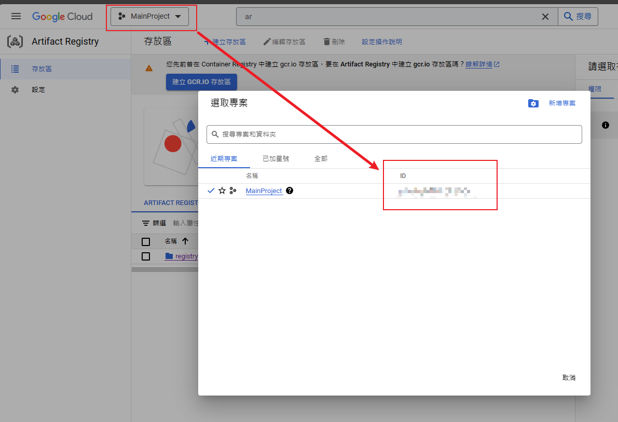618x422 pixels.
Task: Click the Google Cloud logo
Action: coord(62,17)
